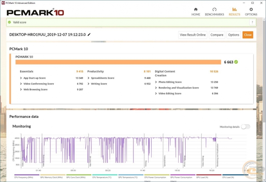
Task: Click App Start-up marker in chart
Action: point(90,161)
